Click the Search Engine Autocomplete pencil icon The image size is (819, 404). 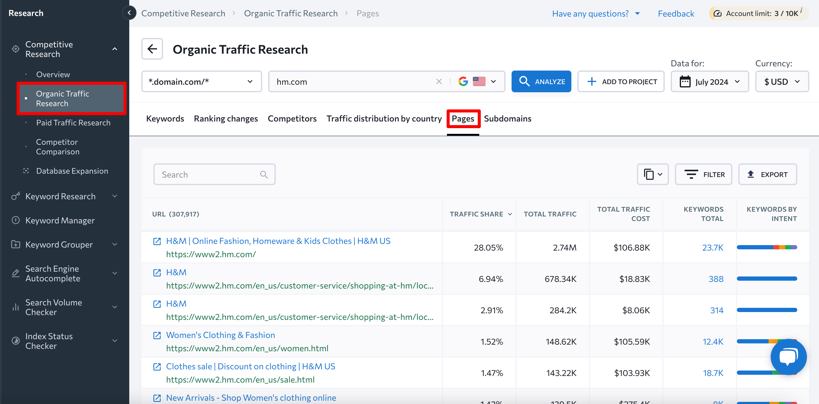tap(16, 273)
